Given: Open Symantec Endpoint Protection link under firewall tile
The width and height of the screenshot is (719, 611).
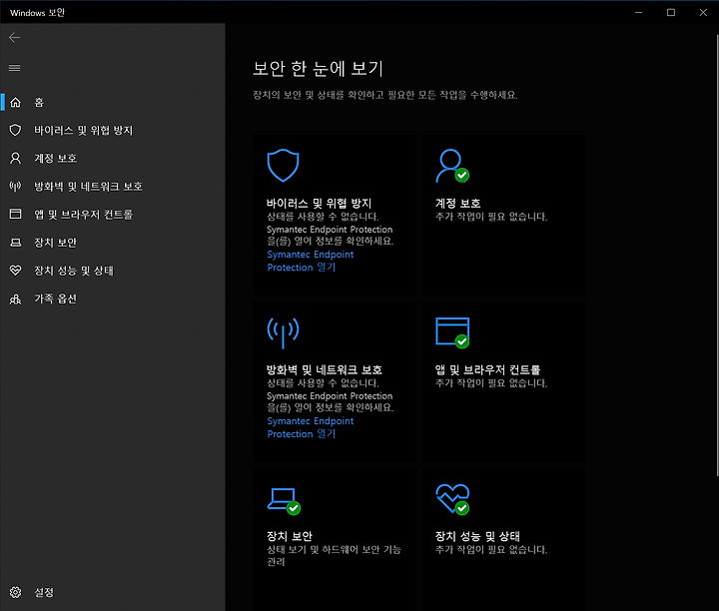Looking at the screenshot, I should pyautogui.click(x=311, y=427).
